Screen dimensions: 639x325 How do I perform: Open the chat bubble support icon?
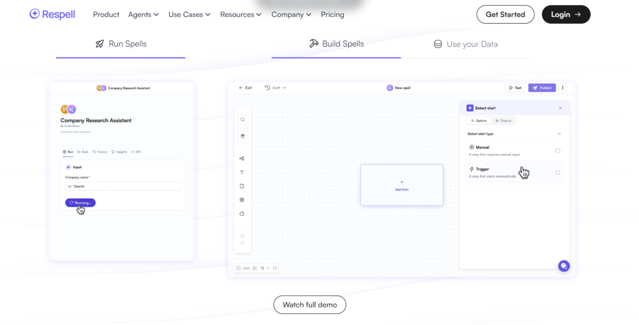563,266
